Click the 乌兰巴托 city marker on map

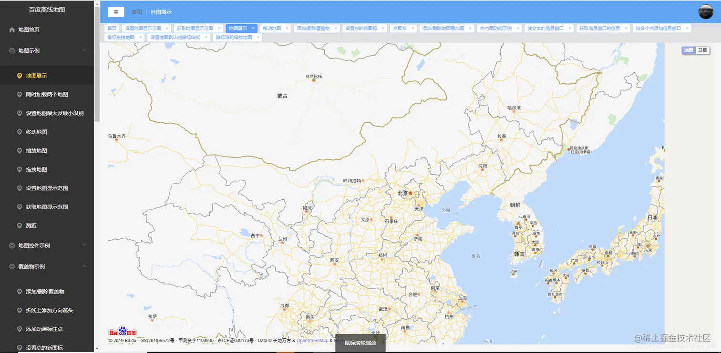(314, 80)
